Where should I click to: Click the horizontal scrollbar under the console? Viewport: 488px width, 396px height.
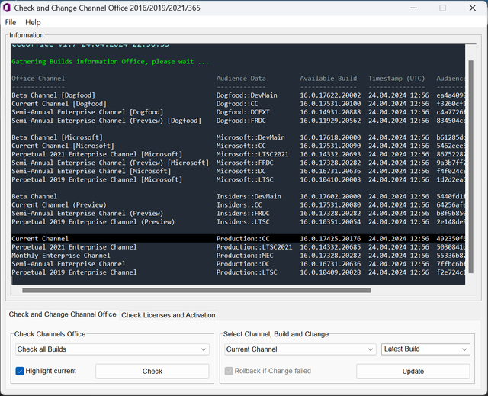click(196, 291)
